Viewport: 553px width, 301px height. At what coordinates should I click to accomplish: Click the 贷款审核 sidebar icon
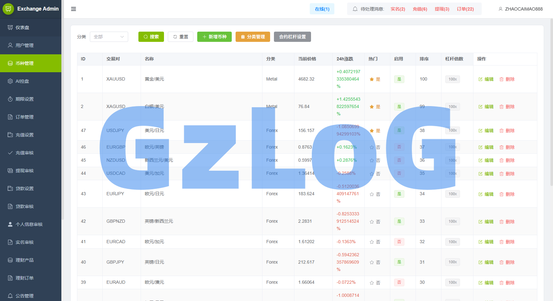click(10, 206)
